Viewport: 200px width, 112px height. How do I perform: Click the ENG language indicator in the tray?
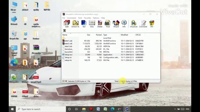point(187,109)
